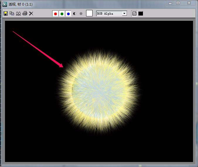Screen dimensions: 198x167
Task: Clear the rendered frame with X icon
Action: tap(31, 13)
